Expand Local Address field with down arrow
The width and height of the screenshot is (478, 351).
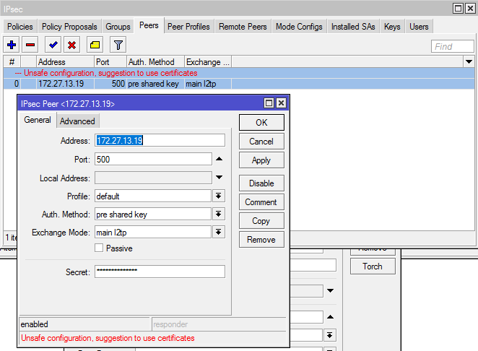click(x=220, y=177)
